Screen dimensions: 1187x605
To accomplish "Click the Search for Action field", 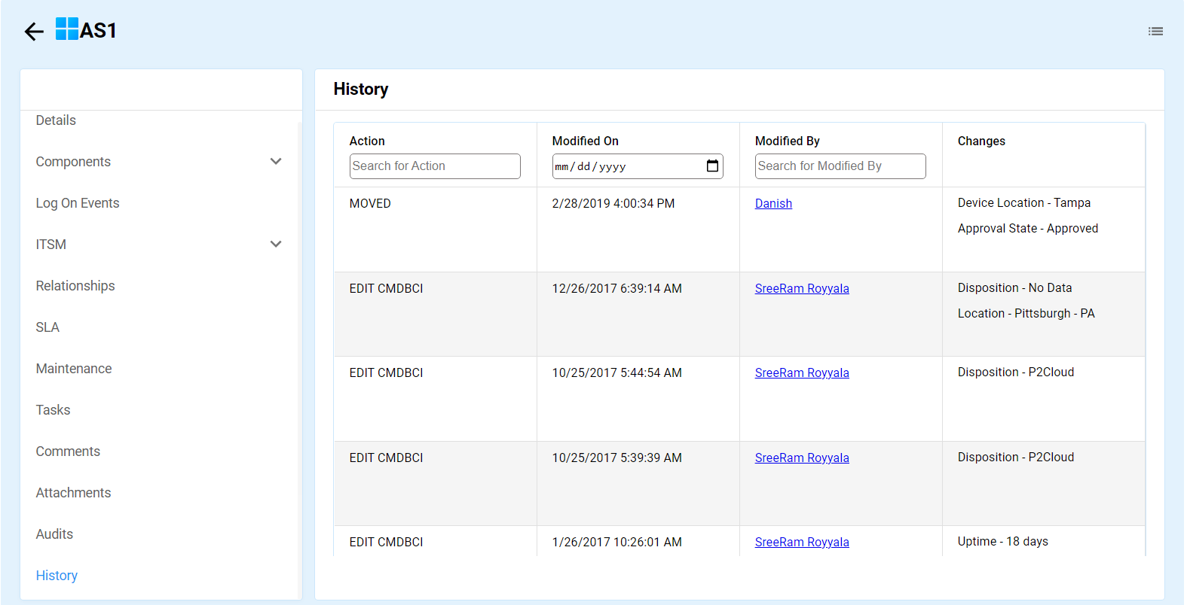I will pos(434,166).
